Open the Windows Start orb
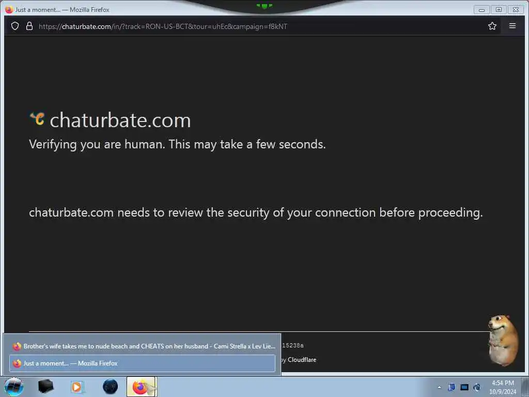Screen dimensions: 529x397 coord(14,387)
